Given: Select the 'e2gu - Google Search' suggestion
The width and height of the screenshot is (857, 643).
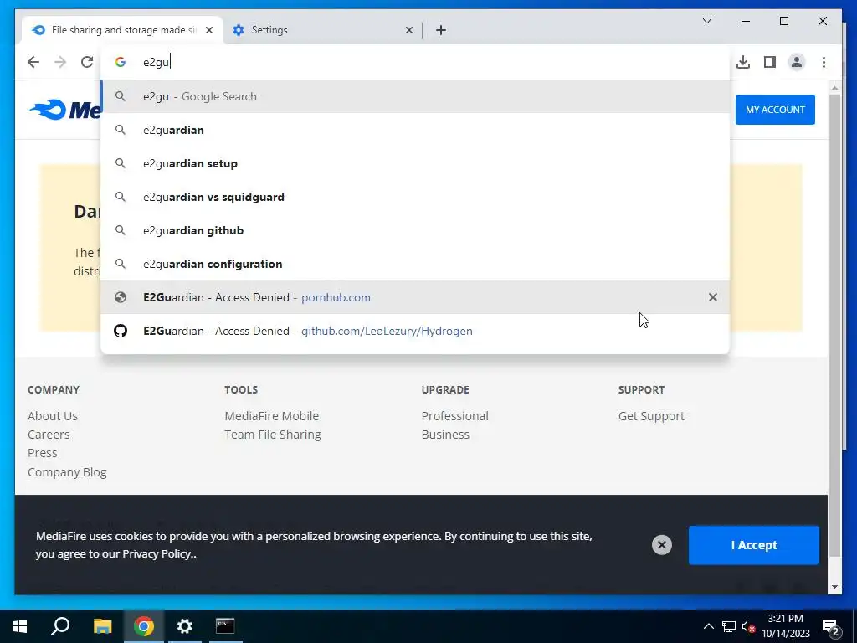Looking at the screenshot, I should pos(415,97).
